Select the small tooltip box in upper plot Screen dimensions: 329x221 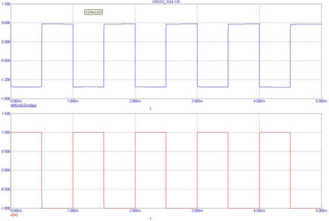click(x=93, y=12)
